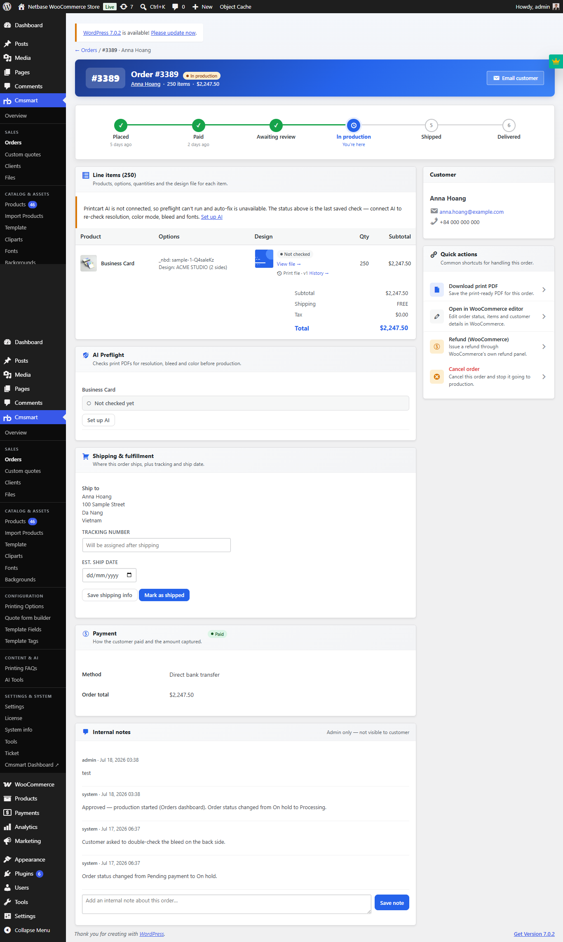Click the green crown badge

pos(556,61)
